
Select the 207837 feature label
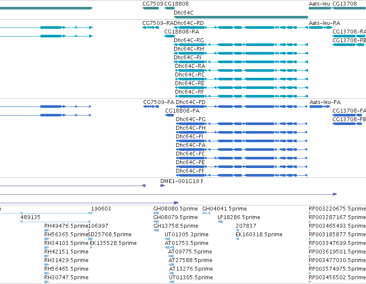(246, 226)
